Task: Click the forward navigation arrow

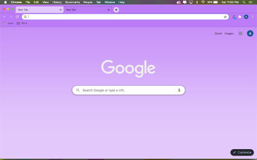Action: 11,17
